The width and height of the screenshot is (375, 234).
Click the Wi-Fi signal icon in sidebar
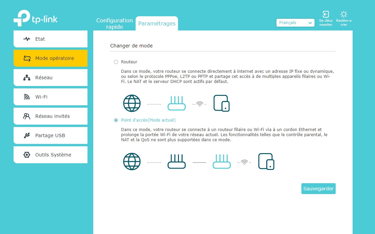pyautogui.click(x=27, y=97)
